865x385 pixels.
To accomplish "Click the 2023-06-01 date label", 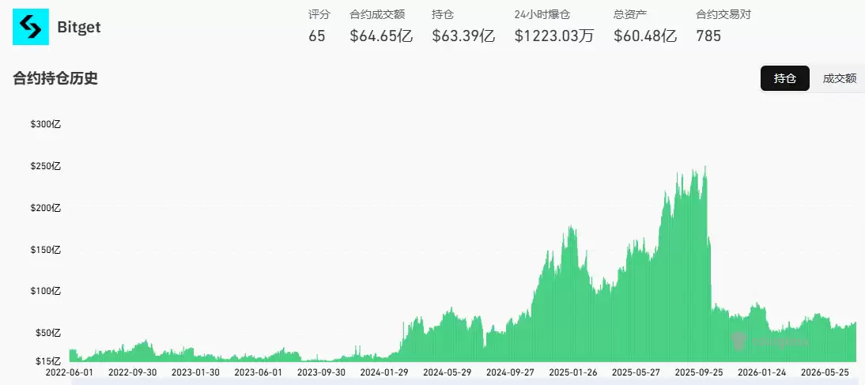I will pyautogui.click(x=259, y=372).
